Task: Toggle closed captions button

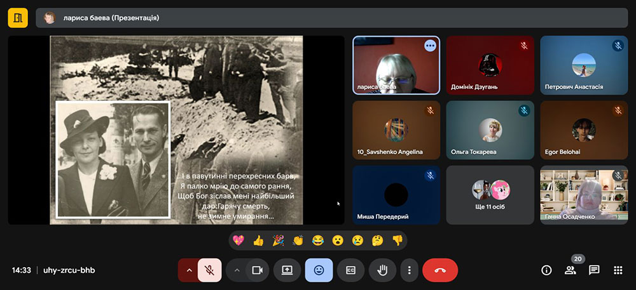Action: coord(350,270)
